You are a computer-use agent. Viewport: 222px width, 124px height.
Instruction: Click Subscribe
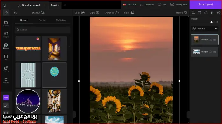pos(129,4)
